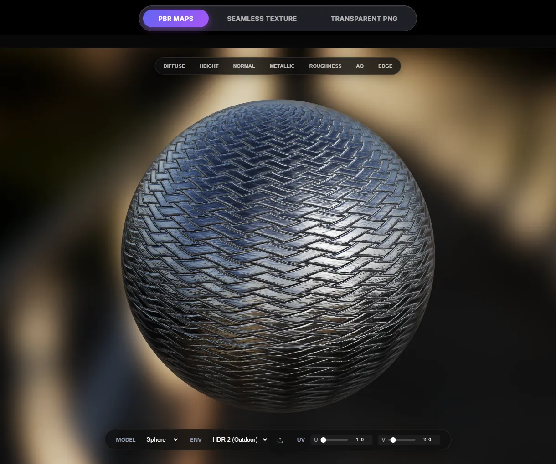Select the DIFFUSE map view

(x=174, y=66)
